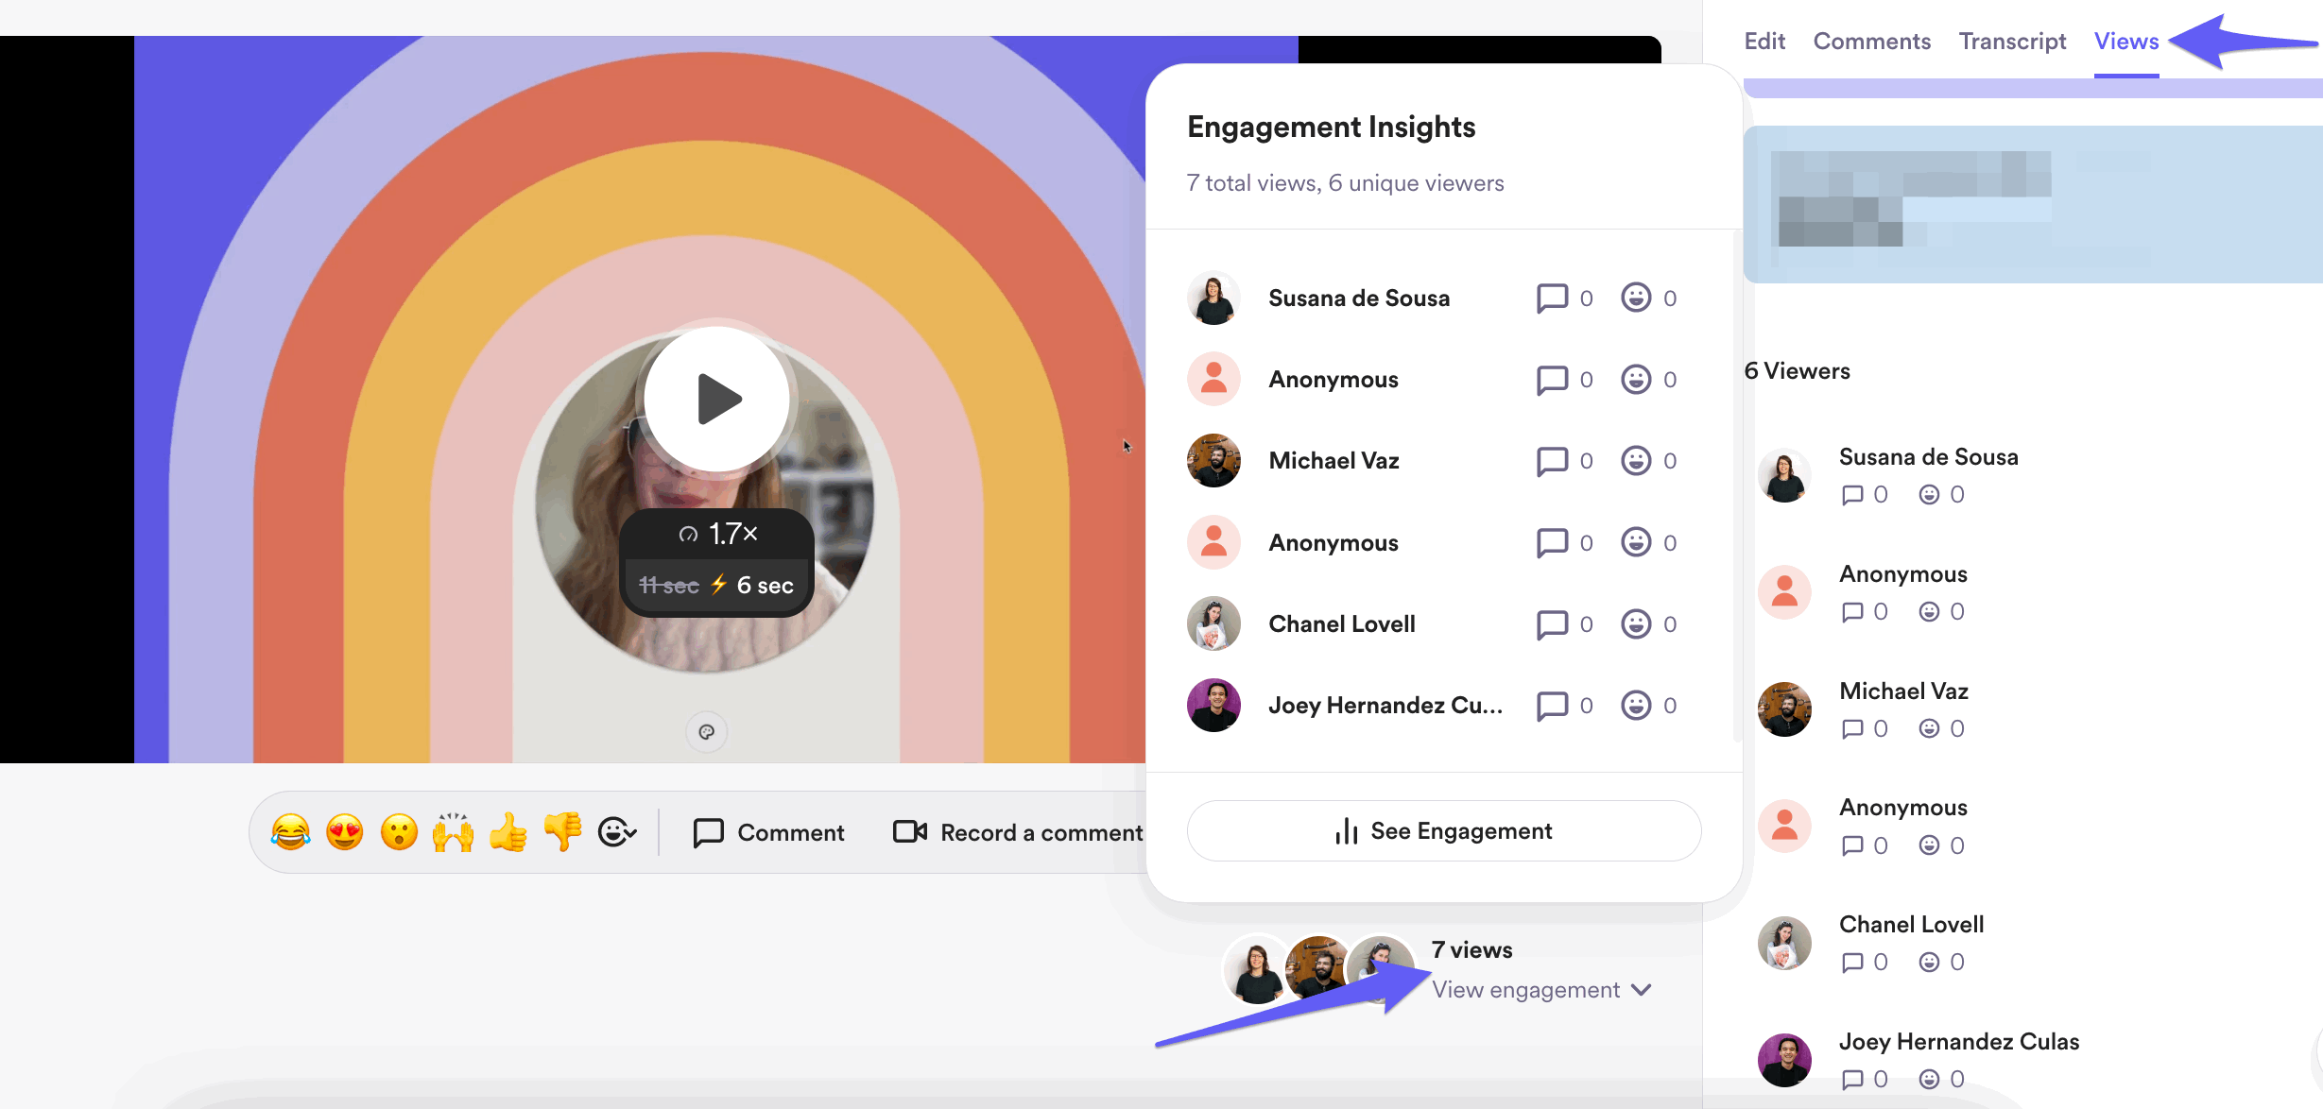
Task: Click the small reaction icon below video bubble
Action: pyautogui.click(x=706, y=732)
